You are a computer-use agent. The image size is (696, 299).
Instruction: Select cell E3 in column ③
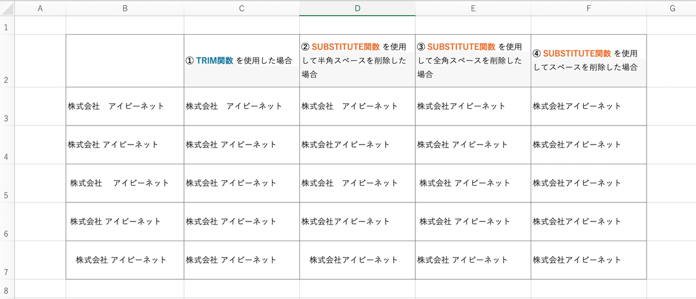tap(473, 106)
